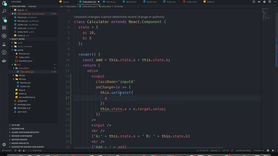This screenshot has width=278, height=156.
Task: Change the JavaScript React language mode
Action: (243, 150)
